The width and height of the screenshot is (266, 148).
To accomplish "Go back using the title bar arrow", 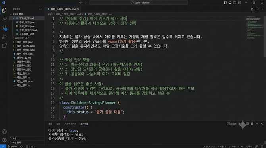I will 81,2.
